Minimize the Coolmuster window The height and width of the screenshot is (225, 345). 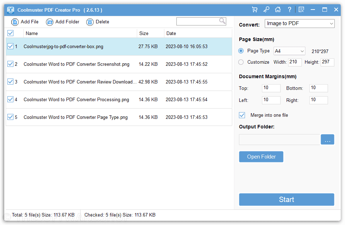[x=312, y=10]
